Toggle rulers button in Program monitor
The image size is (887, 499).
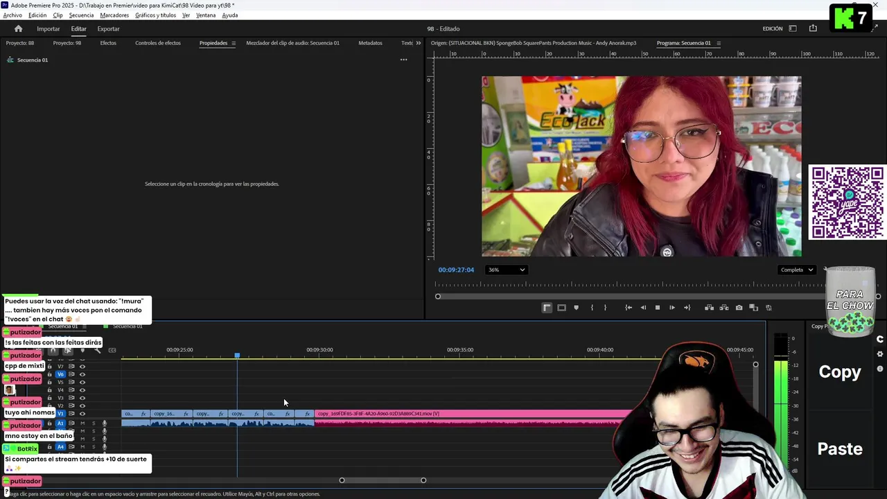[547, 308]
